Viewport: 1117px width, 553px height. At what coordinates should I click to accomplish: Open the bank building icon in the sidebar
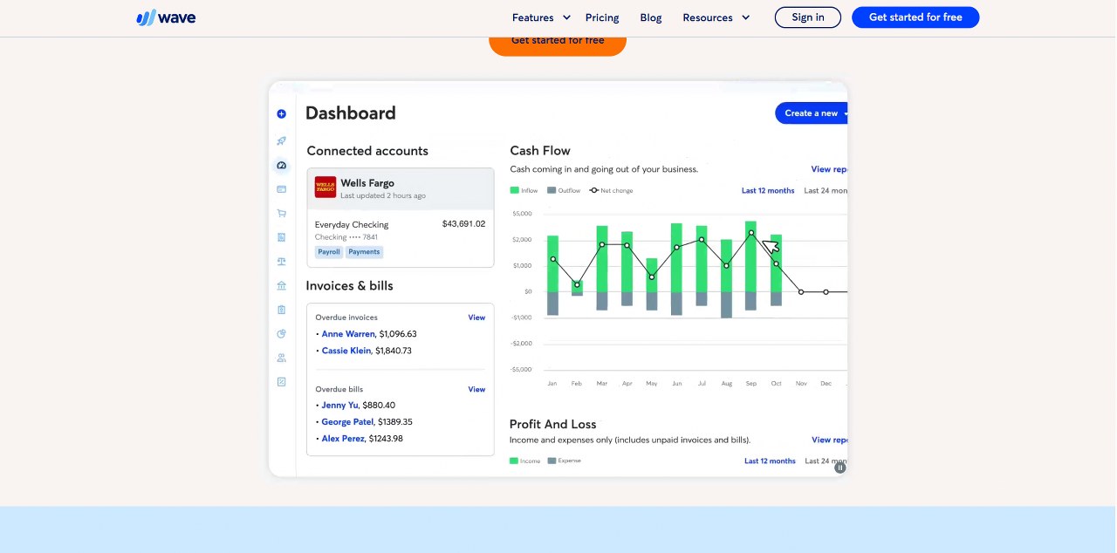click(281, 285)
